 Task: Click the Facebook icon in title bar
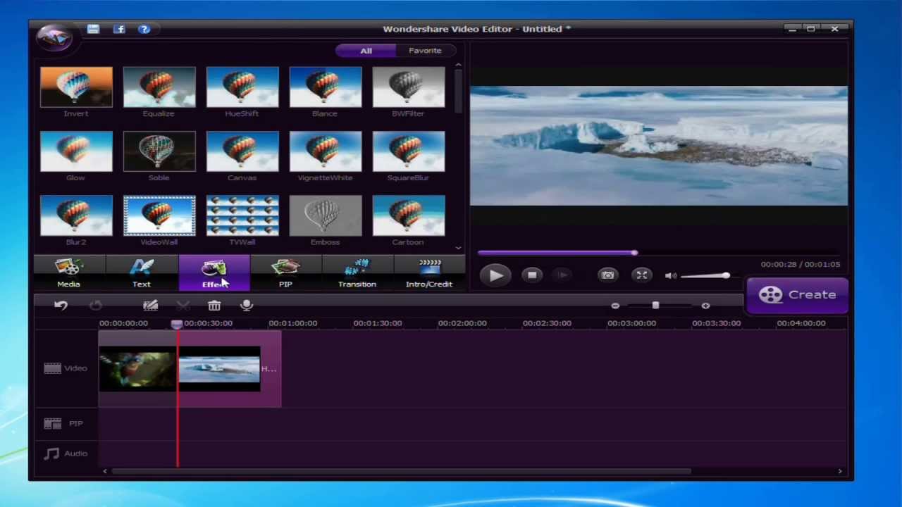119,29
